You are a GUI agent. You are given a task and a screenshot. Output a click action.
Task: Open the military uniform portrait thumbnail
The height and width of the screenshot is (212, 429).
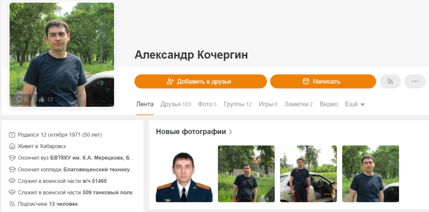coord(184,174)
